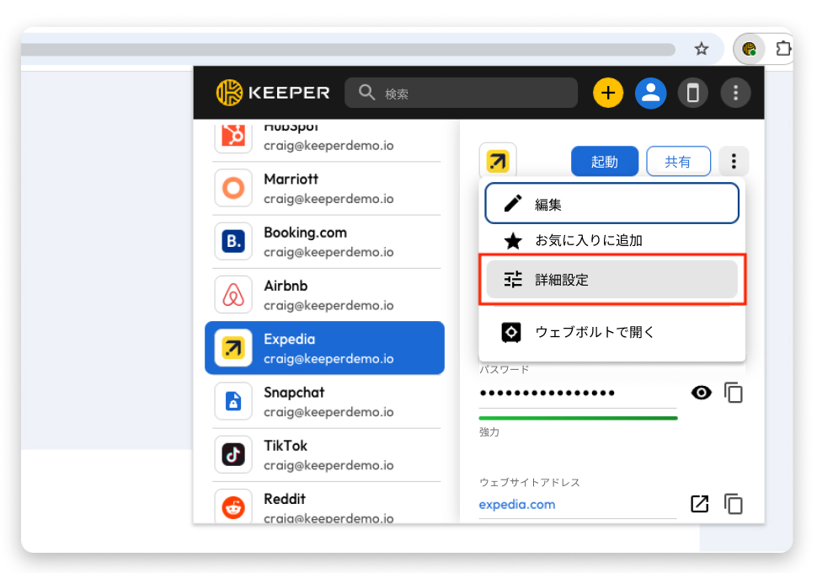Image resolution: width=817 pixels, height=573 pixels.
Task: Click the Keeper extension icon in browser toolbar
Action: [748, 49]
